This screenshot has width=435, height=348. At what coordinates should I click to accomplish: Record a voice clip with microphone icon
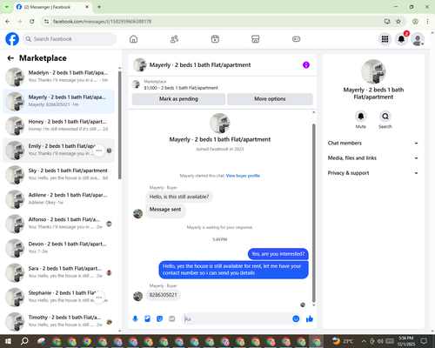[135, 319]
